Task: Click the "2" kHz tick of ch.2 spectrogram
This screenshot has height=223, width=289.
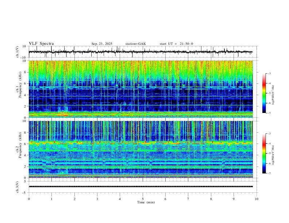Action: (x=26, y=167)
